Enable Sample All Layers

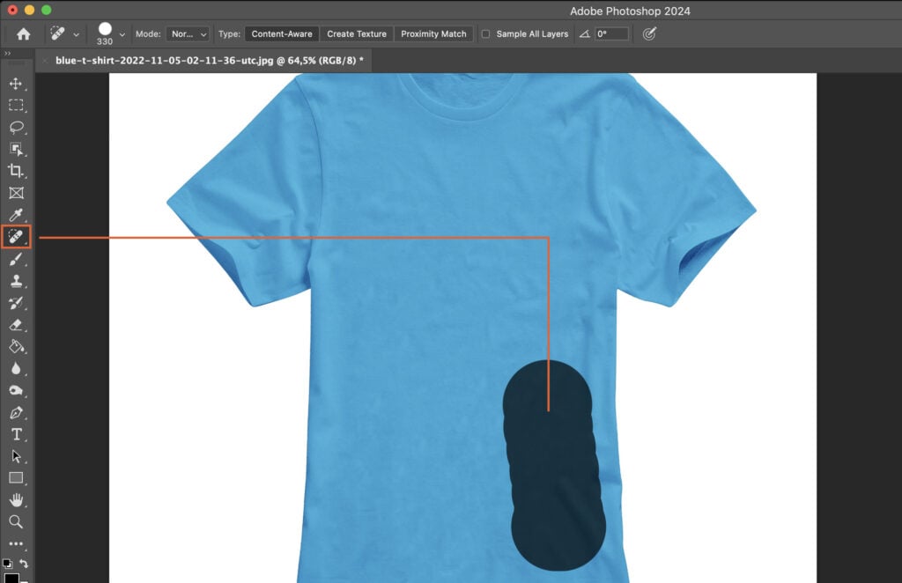pyautogui.click(x=485, y=33)
